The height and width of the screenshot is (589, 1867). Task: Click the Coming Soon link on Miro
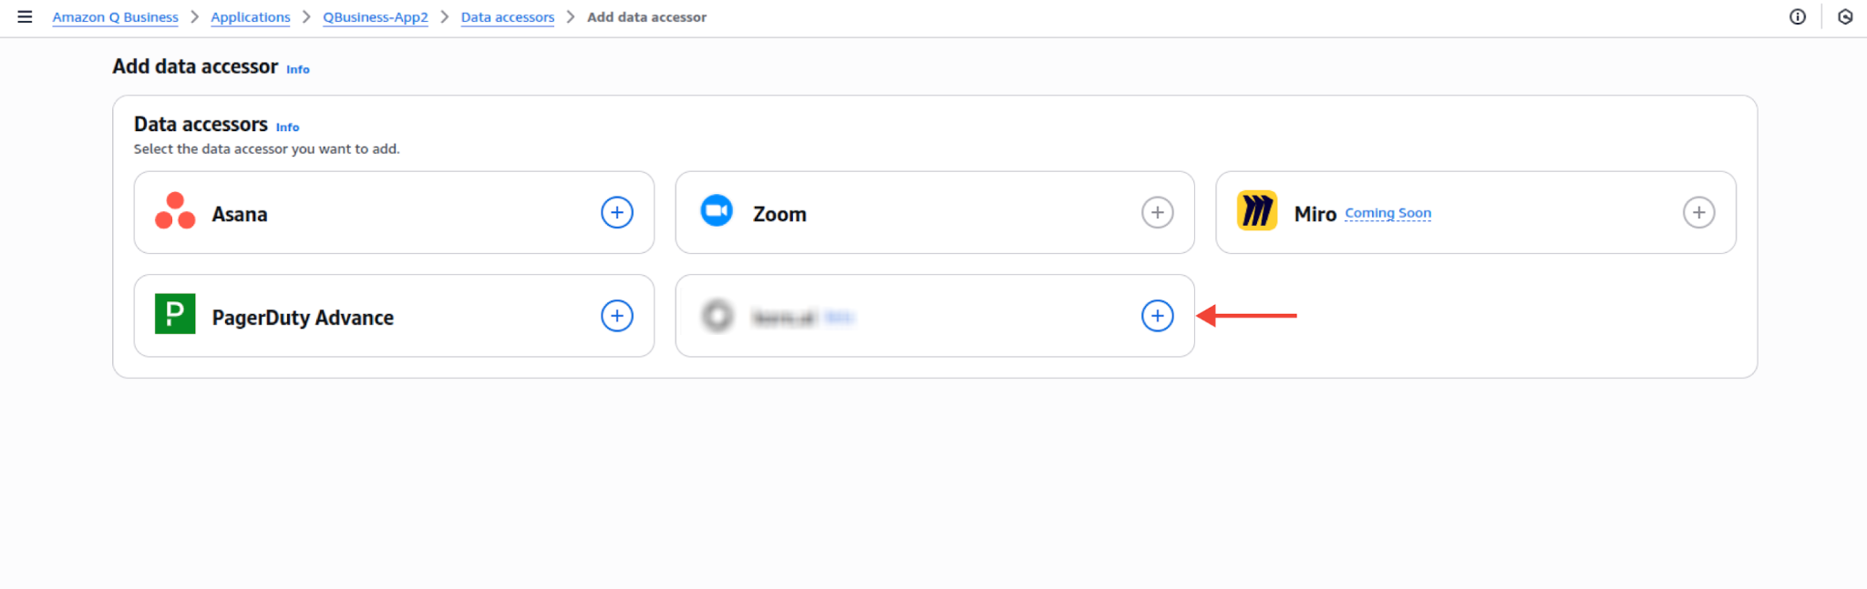tap(1387, 213)
